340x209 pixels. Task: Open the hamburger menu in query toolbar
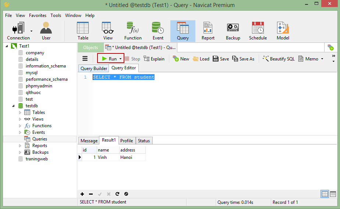tap(85, 59)
